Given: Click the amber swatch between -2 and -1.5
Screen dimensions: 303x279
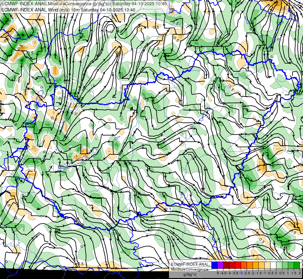Looking at the screenshot, I should click(x=256, y=265).
